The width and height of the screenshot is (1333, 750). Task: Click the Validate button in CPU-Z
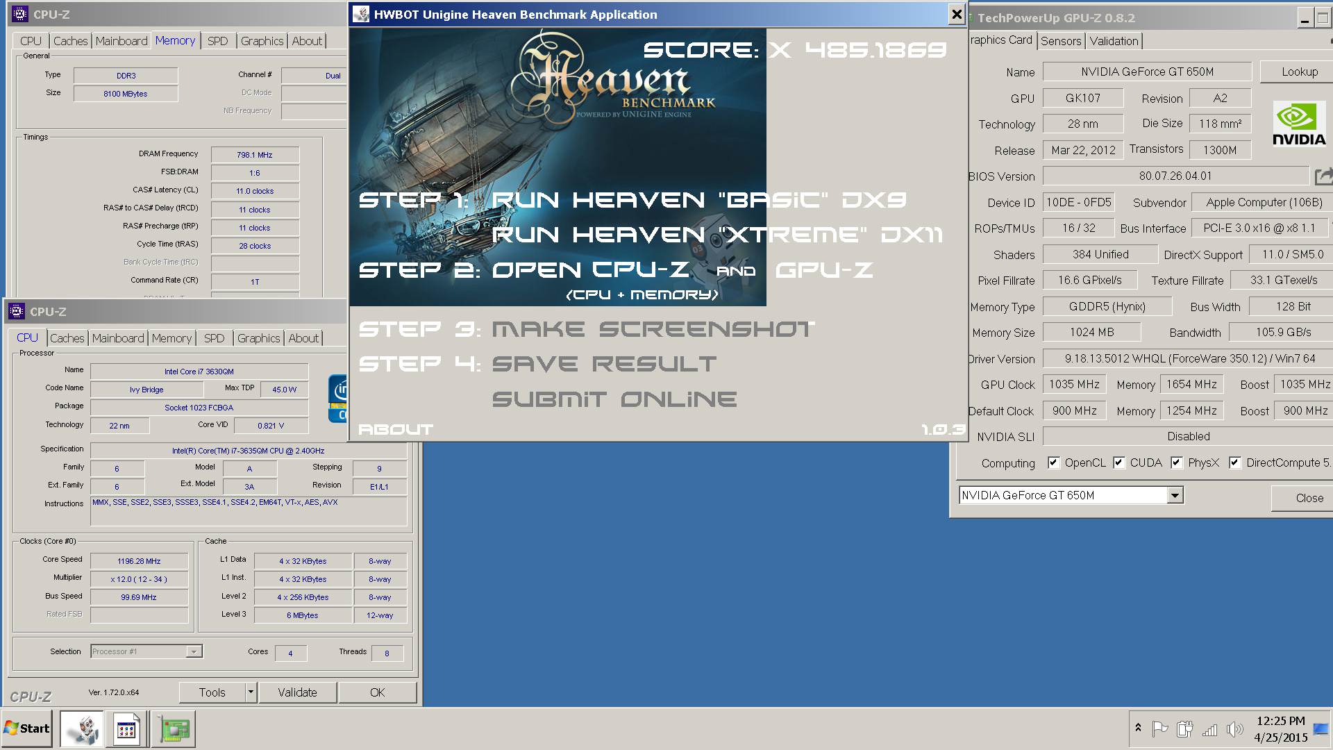tap(297, 692)
